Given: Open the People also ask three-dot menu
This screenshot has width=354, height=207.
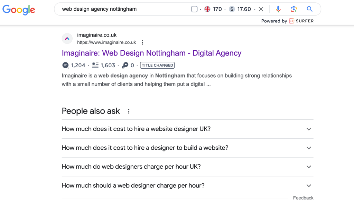Looking at the screenshot, I should pyautogui.click(x=129, y=111).
